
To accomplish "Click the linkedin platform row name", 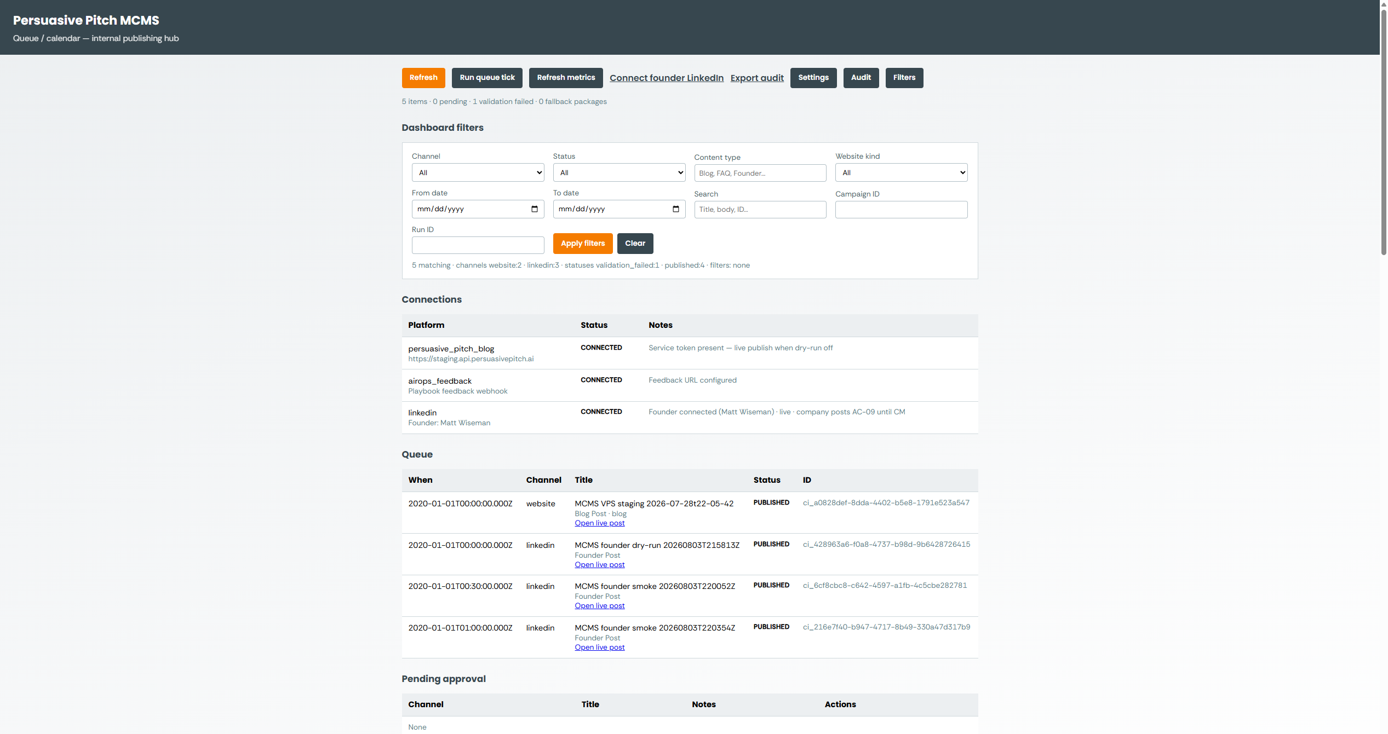I will (x=422, y=413).
